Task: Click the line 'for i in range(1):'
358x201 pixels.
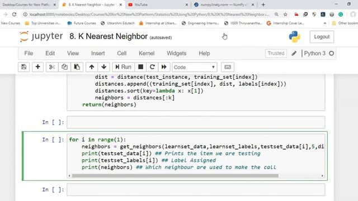Action: tap(97, 140)
